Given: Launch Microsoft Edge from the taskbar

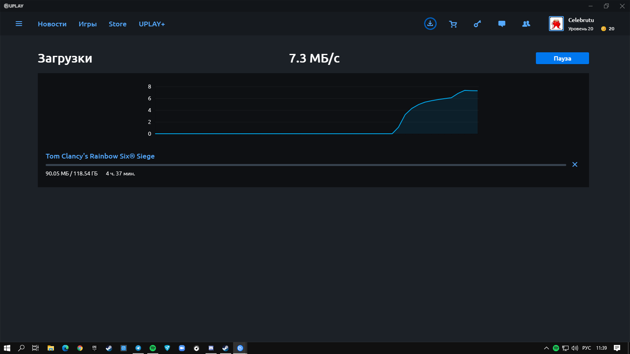Looking at the screenshot, I should click(65, 348).
